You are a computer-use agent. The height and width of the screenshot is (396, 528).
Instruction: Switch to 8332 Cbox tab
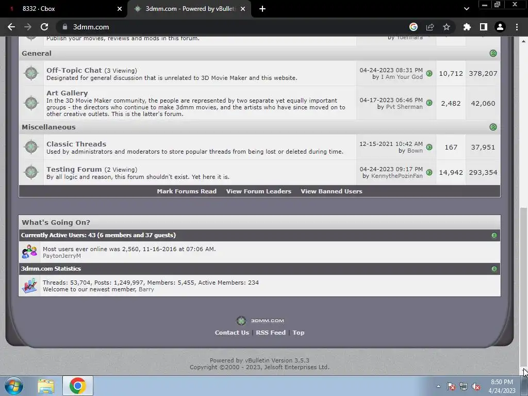[x=63, y=9]
